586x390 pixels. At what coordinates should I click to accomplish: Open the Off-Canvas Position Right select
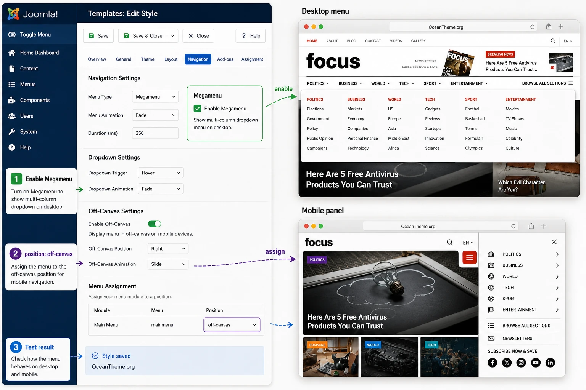(168, 249)
